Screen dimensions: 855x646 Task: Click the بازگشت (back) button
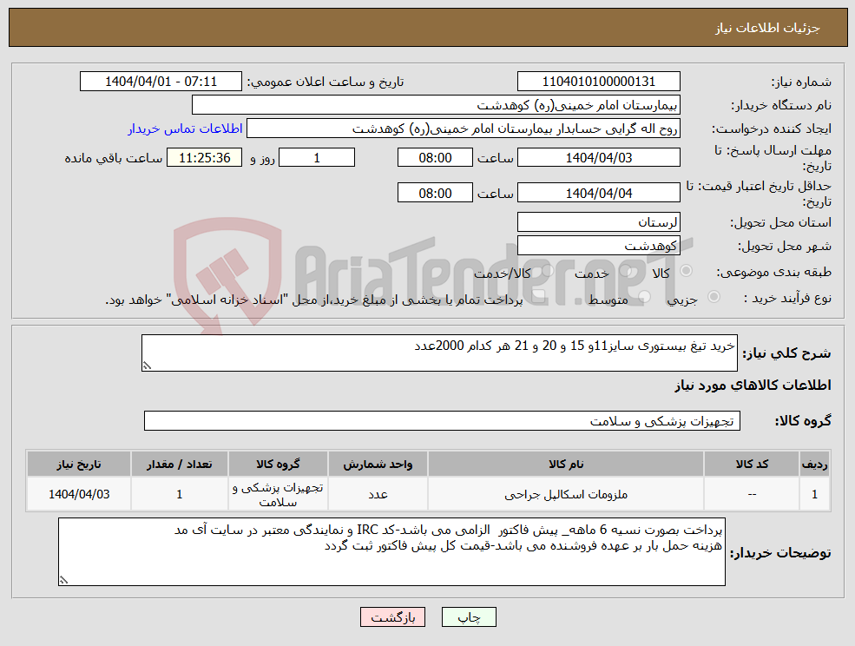(x=392, y=617)
